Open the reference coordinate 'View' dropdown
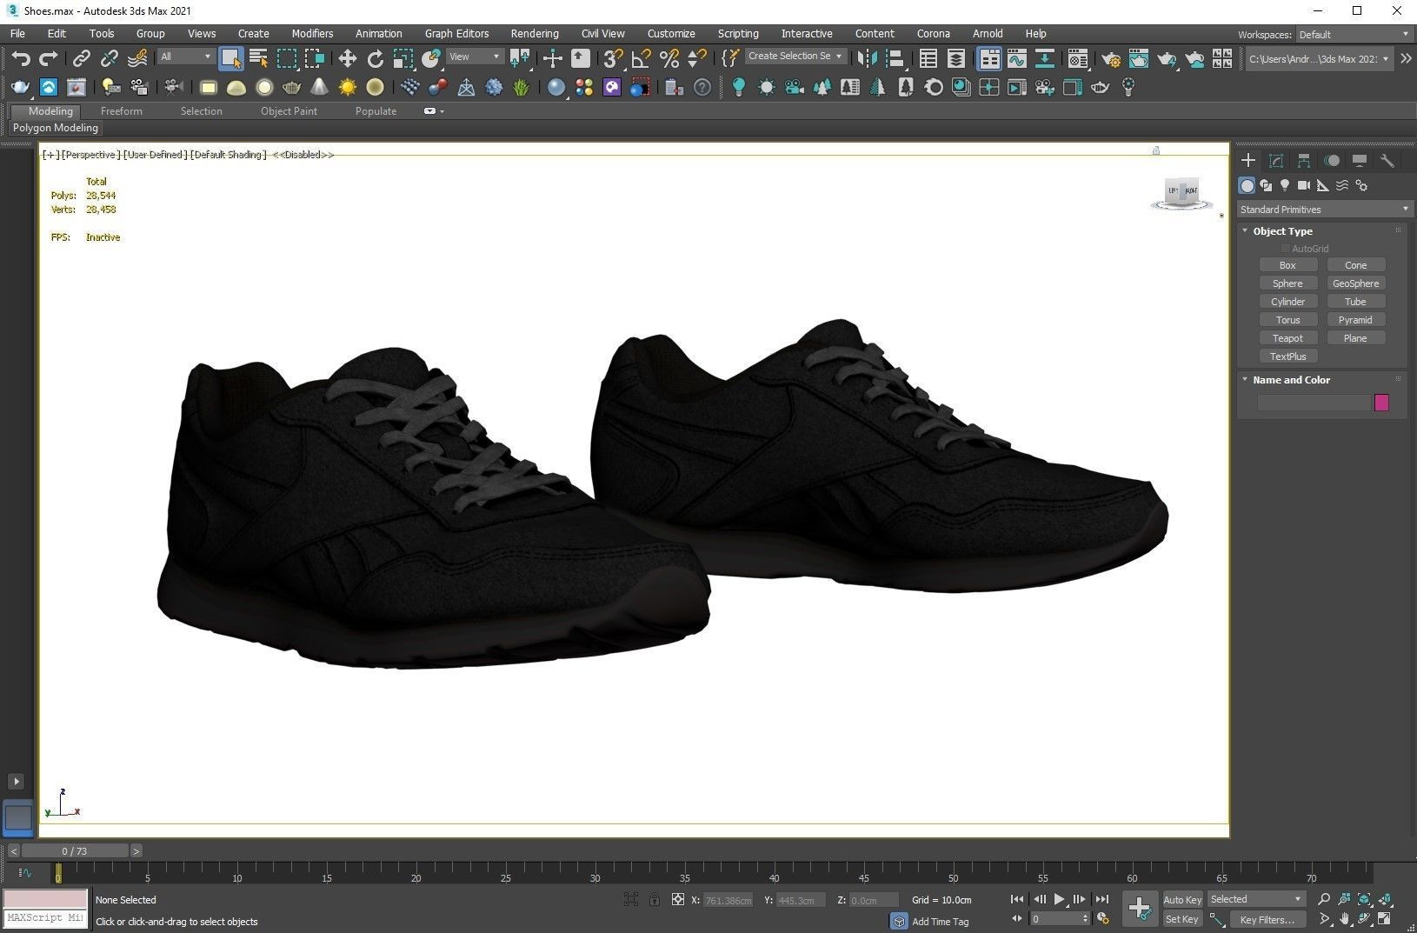This screenshot has height=933, width=1417. (x=475, y=57)
